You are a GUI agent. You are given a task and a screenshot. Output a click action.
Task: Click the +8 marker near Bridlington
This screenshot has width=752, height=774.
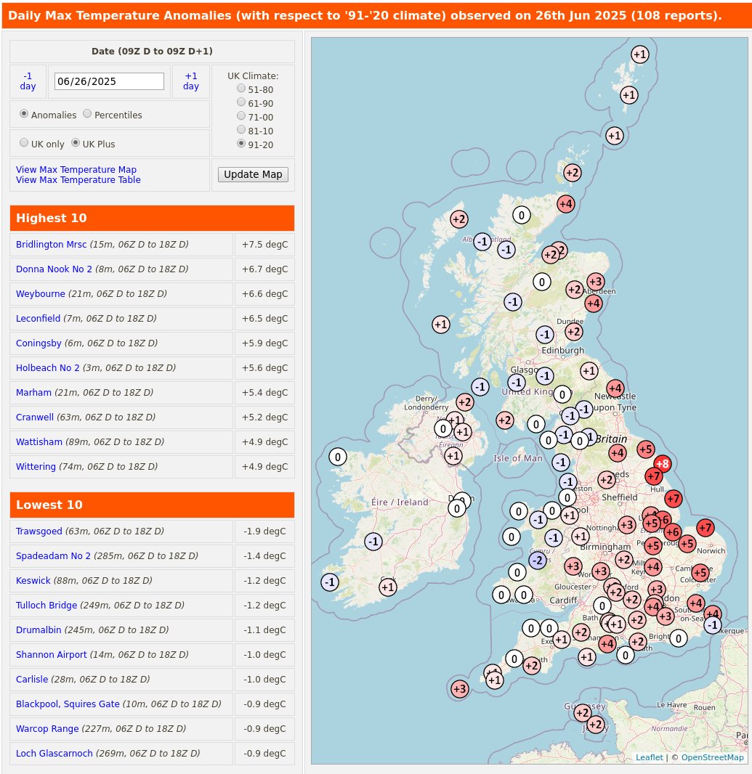tap(662, 463)
